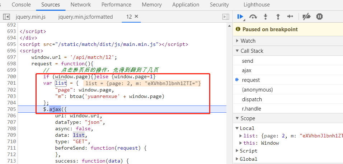Click the 'Paused on breakpoint' banner
The image size is (343, 164).
pos(288,29)
